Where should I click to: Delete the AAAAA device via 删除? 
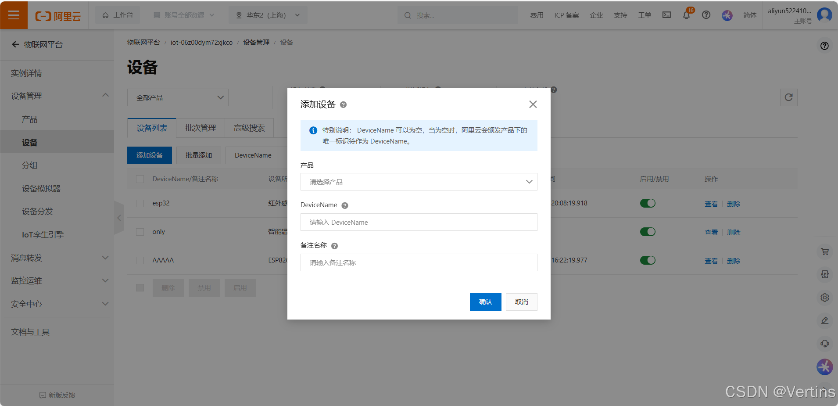734,261
